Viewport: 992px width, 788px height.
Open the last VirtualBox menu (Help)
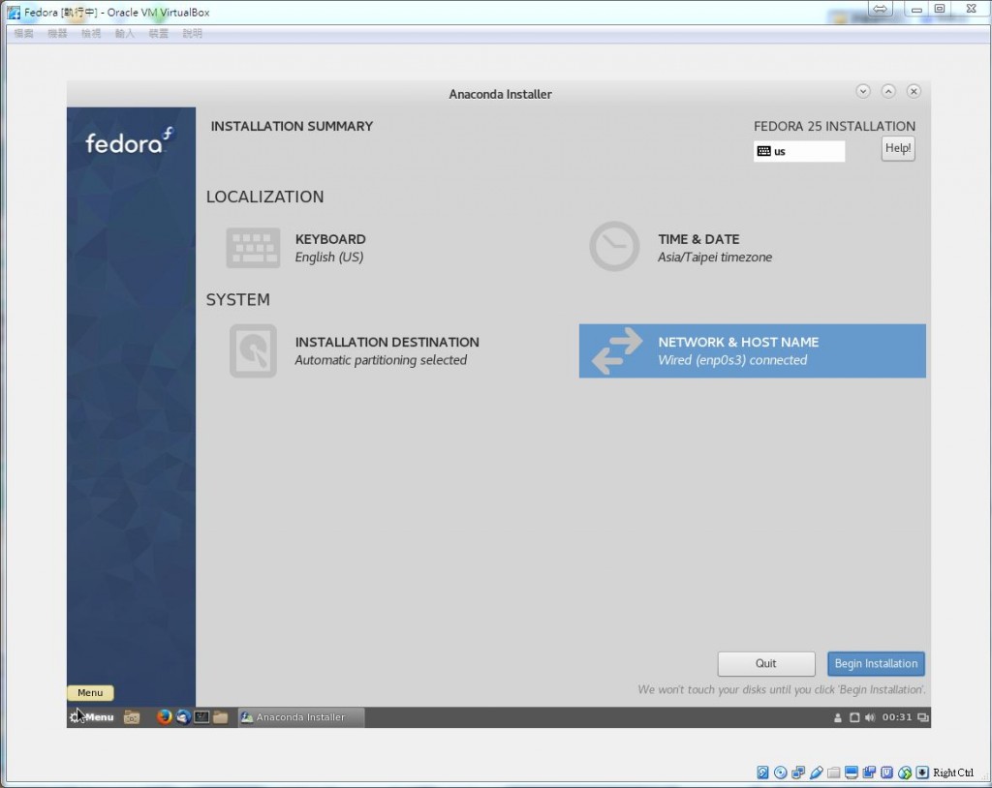pos(193,34)
